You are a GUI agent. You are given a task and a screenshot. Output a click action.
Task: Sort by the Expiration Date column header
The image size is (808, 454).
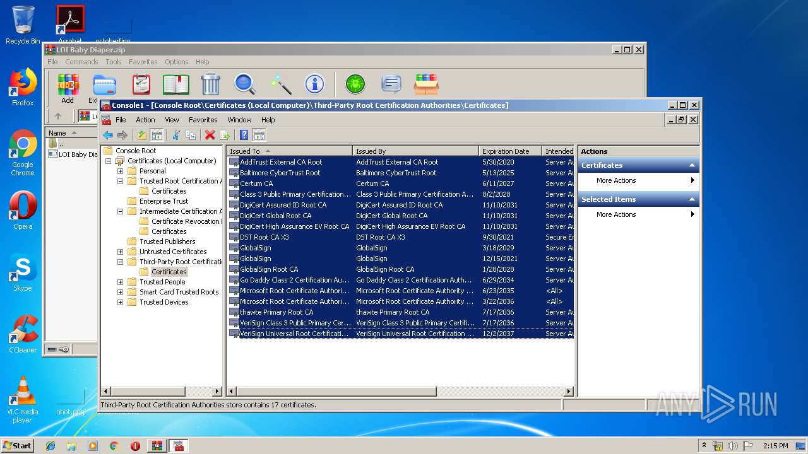coord(511,151)
